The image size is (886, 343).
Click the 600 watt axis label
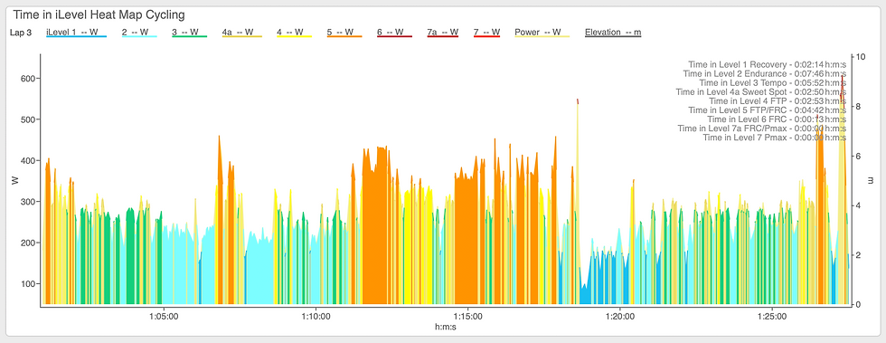pyautogui.click(x=29, y=78)
